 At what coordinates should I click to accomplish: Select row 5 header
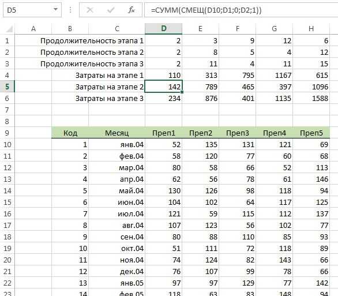pyautogui.click(x=7, y=87)
